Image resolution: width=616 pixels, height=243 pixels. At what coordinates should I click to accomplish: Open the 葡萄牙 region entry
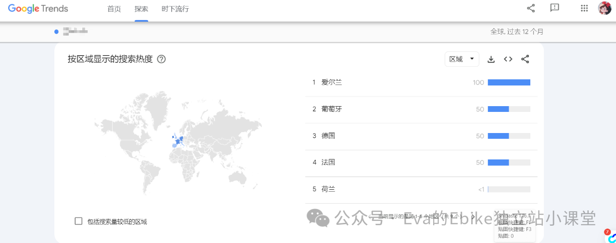tap(332, 109)
